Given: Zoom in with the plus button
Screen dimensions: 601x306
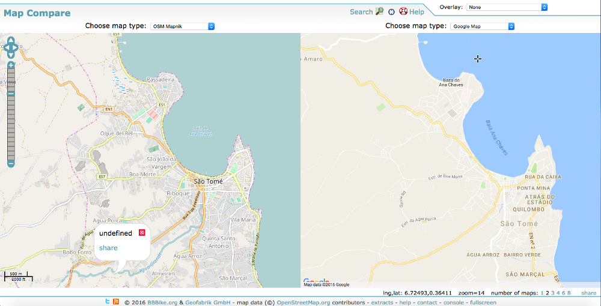Looking at the screenshot, I should point(11,65).
